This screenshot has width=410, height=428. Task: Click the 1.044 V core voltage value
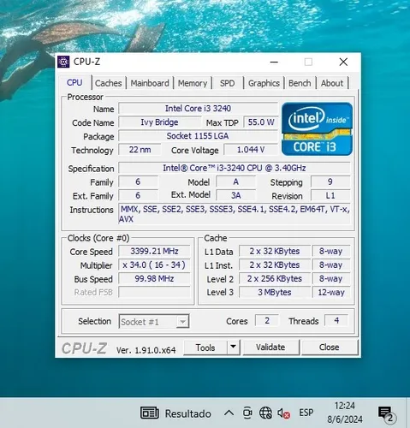click(x=251, y=150)
